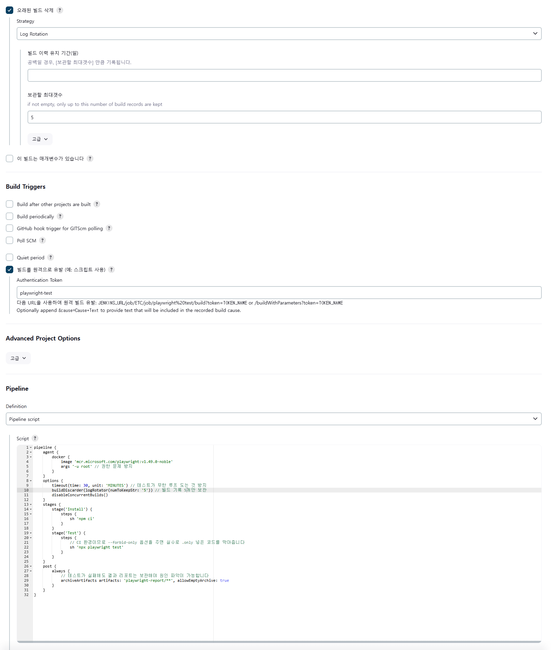Open help for 오래된 빌드 삭제 option
Viewport: 554px width, 650px height.
click(x=60, y=10)
